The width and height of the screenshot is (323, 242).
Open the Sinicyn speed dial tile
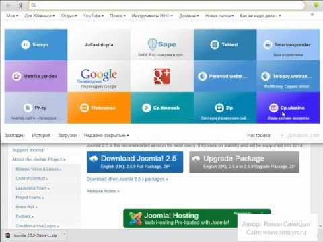tap(36, 45)
